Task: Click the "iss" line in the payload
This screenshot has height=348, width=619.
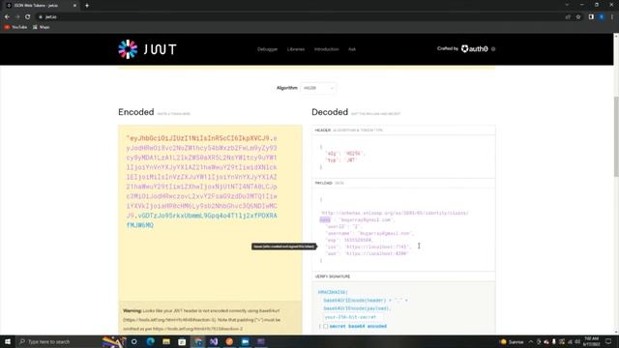Action: 368,246
